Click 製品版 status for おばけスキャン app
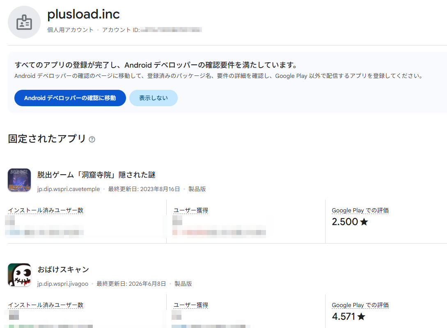 (183, 284)
